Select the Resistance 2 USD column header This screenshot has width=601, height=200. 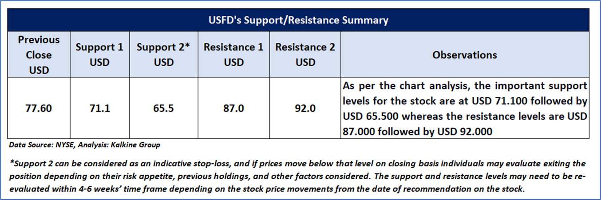[305, 55]
